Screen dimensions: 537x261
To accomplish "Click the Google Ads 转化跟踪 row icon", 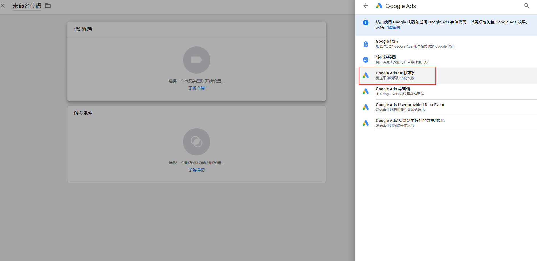I will pos(366,76).
